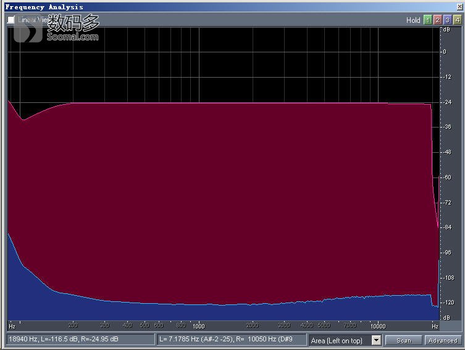Viewport: 465px width, 350px height.
Task: Click the Scan button
Action: [x=403, y=340]
